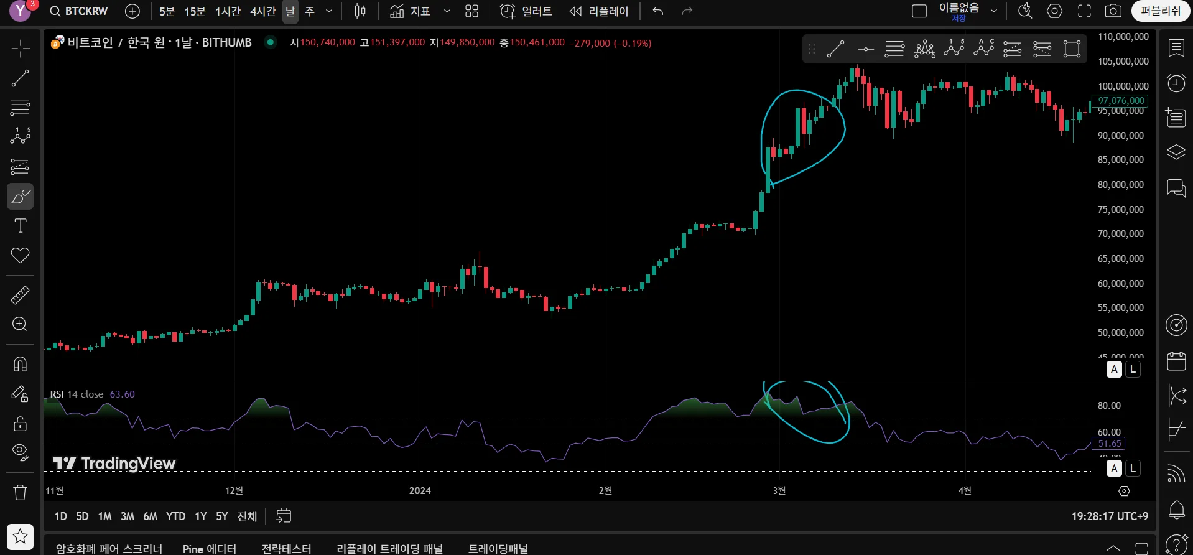Toggle stay in drawing mode pencil-lock
Image resolution: width=1193 pixels, height=555 pixels.
[20, 394]
